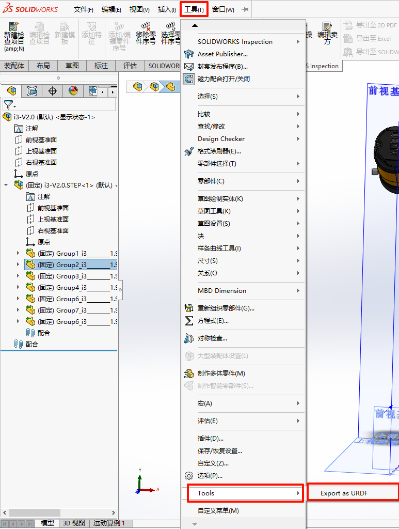The image size is (399, 529).
Task: Click 保存/恢复设置... menu entry
Action: (243, 450)
